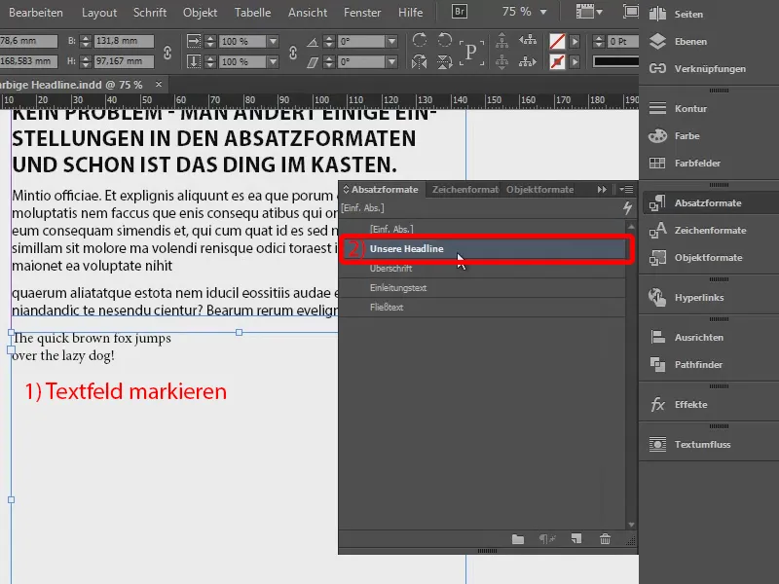Select [Einf. Abs.] style in list

click(x=483, y=229)
